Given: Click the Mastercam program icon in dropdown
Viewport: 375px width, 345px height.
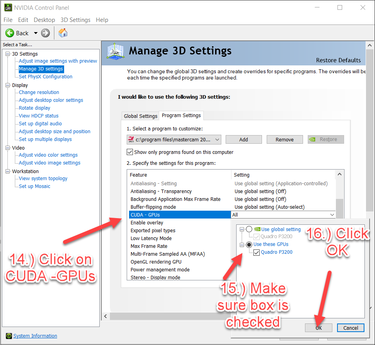Looking at the screenshot, I should (131, 140).
